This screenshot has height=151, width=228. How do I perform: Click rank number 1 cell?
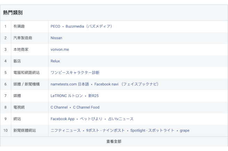click(6, 26)
